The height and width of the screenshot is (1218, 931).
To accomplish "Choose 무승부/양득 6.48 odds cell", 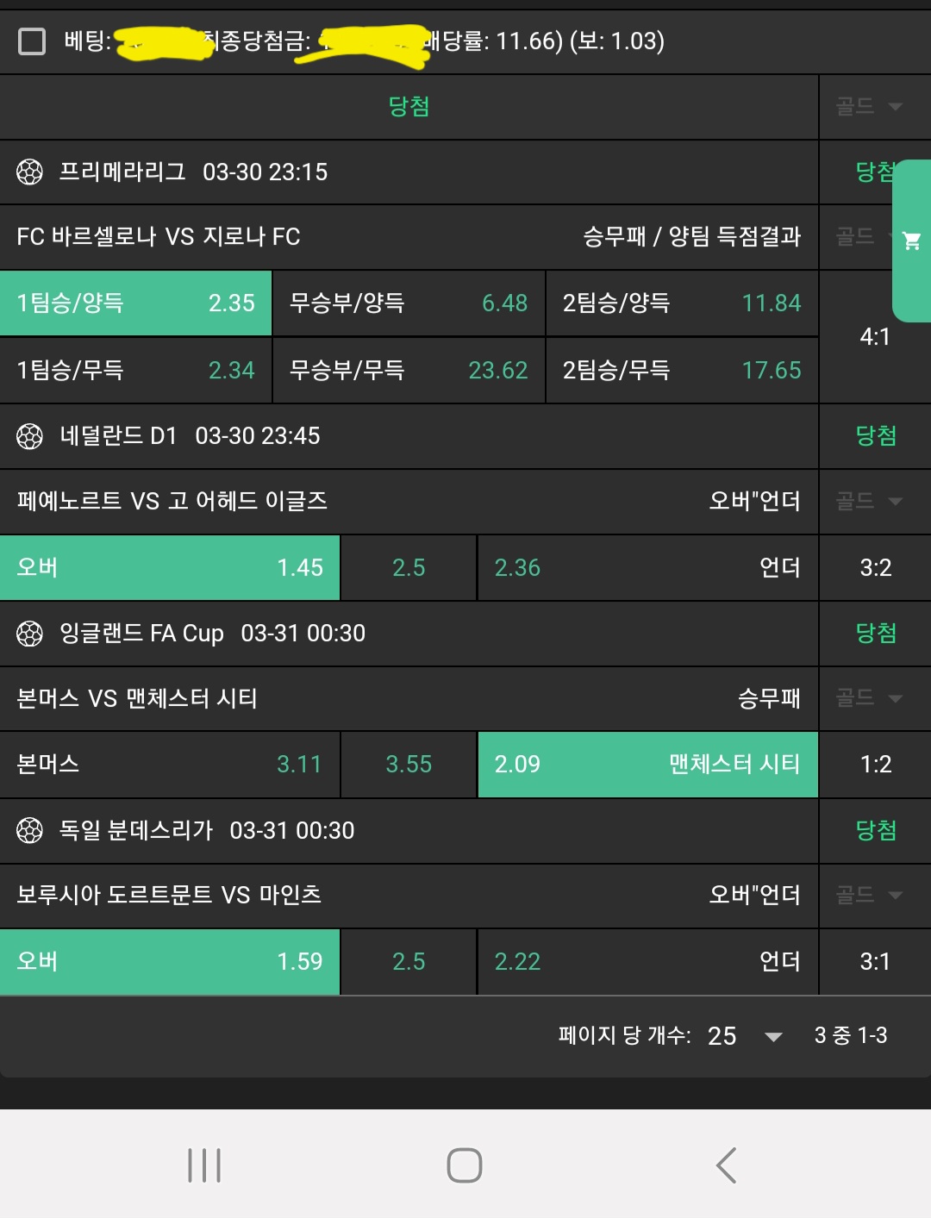I will [409, 303].
